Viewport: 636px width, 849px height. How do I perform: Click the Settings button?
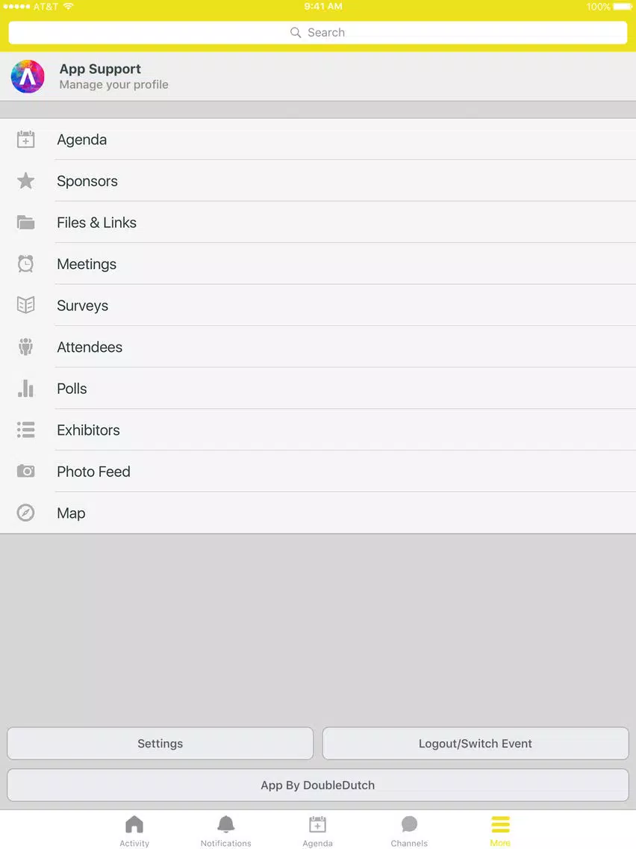point(160,744)
